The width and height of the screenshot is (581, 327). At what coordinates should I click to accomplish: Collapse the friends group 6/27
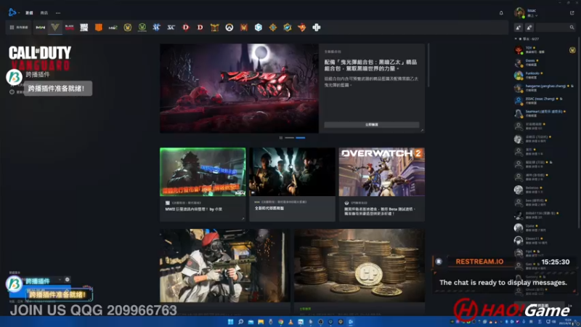[x=516, y=39]
